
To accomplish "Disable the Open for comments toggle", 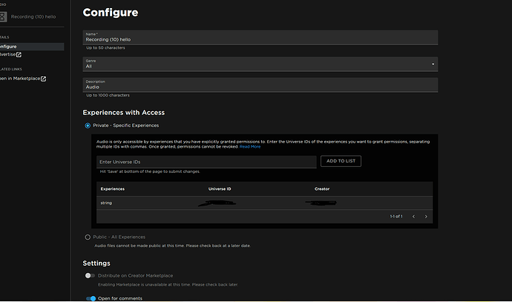I will tap(91, 298).
